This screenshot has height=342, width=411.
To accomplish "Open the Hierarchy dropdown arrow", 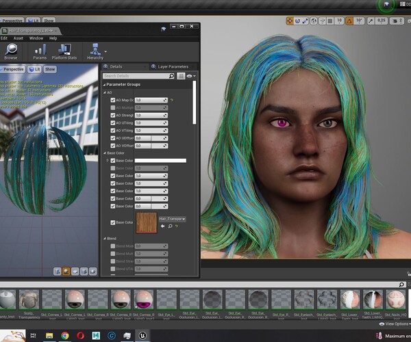I will coord(105,51).
